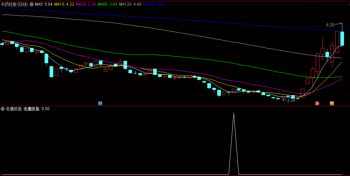Click the 2.24 low price annotation

coord(291,100)
